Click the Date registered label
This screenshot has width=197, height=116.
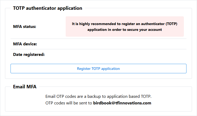tap(29, 55)
